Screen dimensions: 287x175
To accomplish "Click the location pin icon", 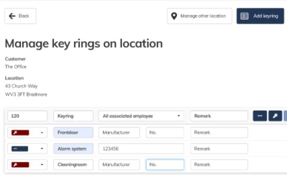I will [174, 16].
